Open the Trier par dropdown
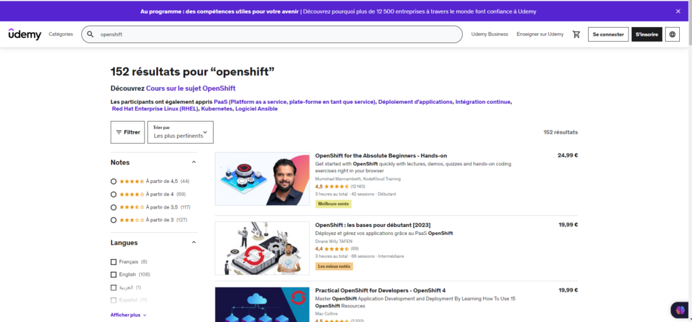 pos(180,132)
